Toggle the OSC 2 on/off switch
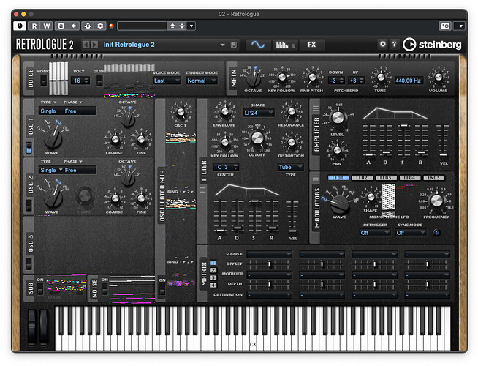The image size is (478, 366). [x=29, y=205]
